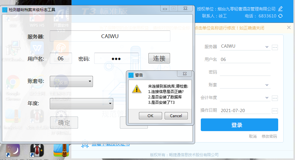This screenshot has height=160, width=295.
Task: Open the date picker beside 操作日期
Action: [x=275, y=111]
